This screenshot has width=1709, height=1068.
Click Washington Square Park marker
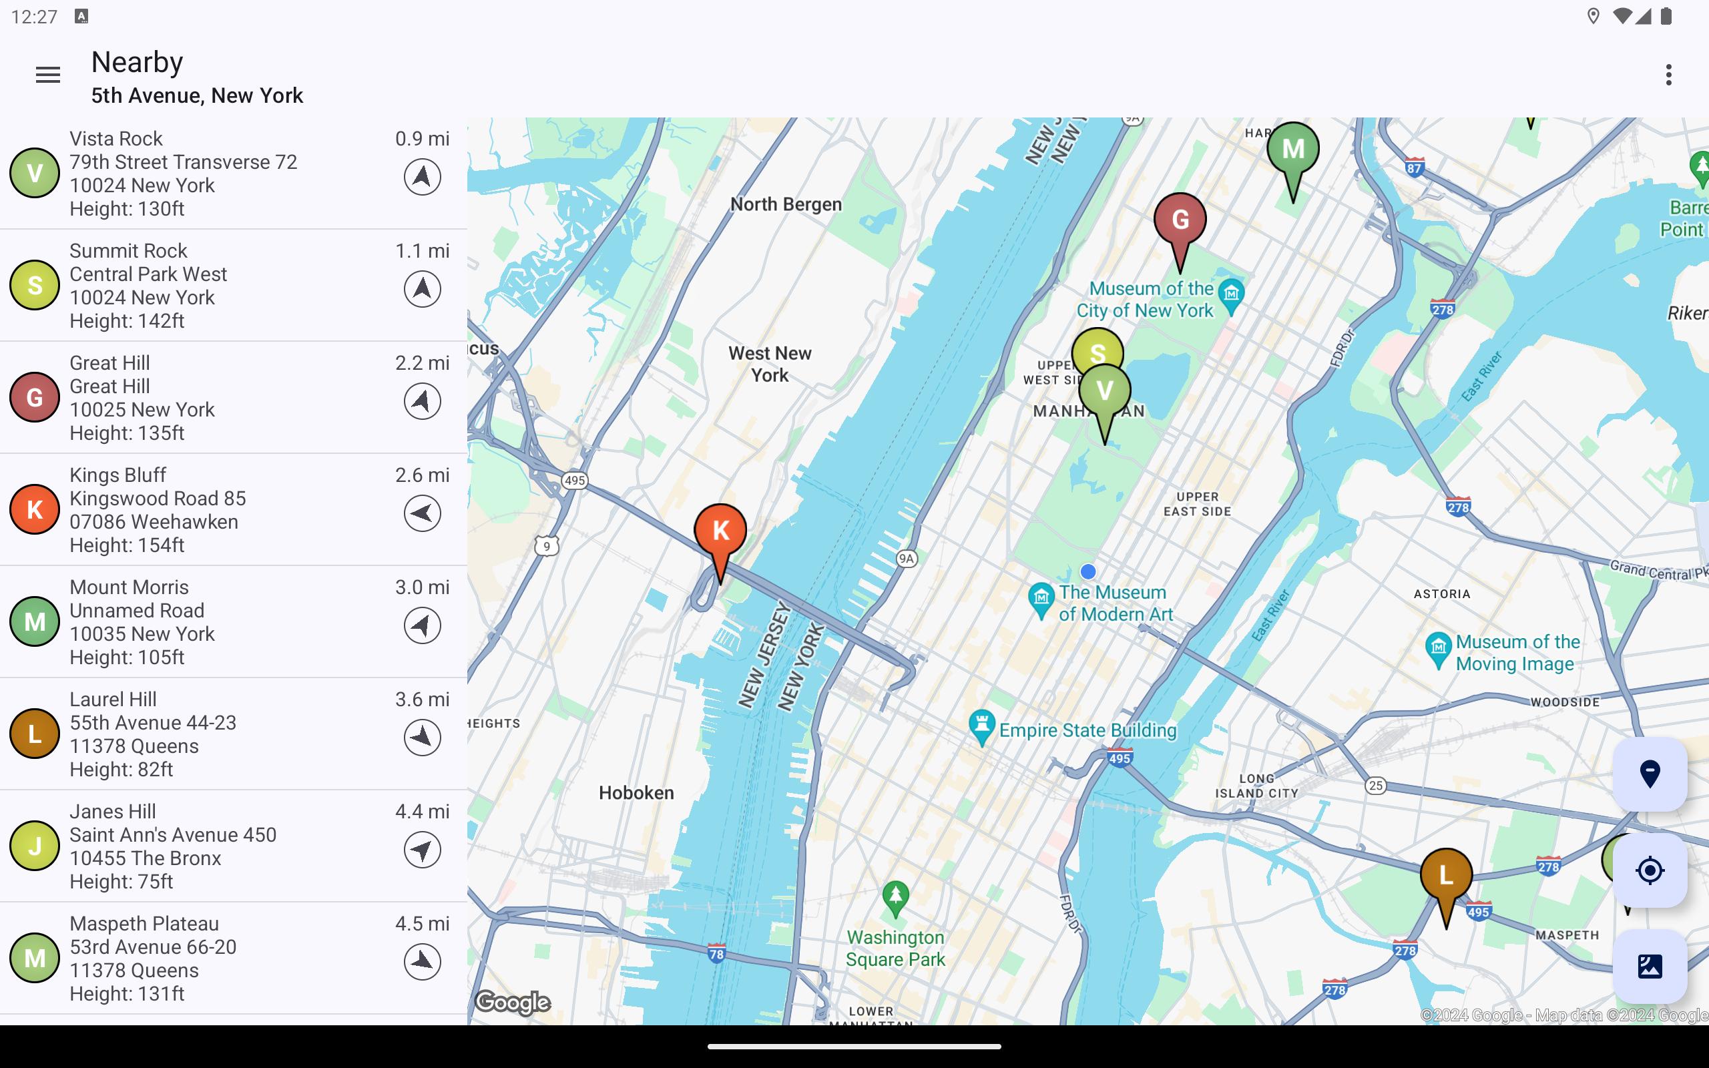[x=895, y=898]
